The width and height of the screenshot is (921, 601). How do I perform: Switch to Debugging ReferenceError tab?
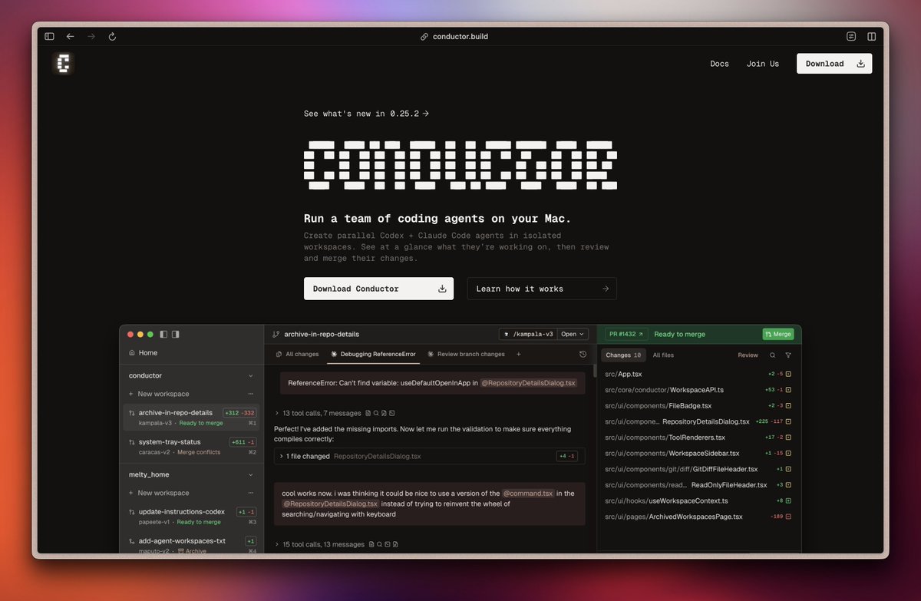[373, 355]
